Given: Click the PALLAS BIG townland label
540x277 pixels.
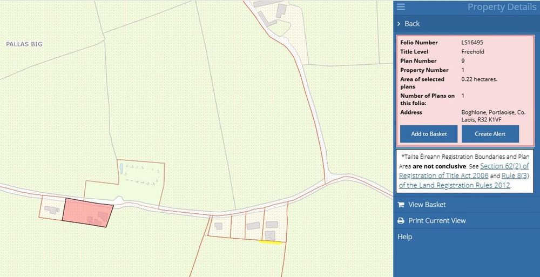Looking at the screenshot, I should 24,44.
